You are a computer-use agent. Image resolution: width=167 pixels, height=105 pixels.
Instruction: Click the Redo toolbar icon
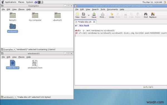click(x=118, y=15)
